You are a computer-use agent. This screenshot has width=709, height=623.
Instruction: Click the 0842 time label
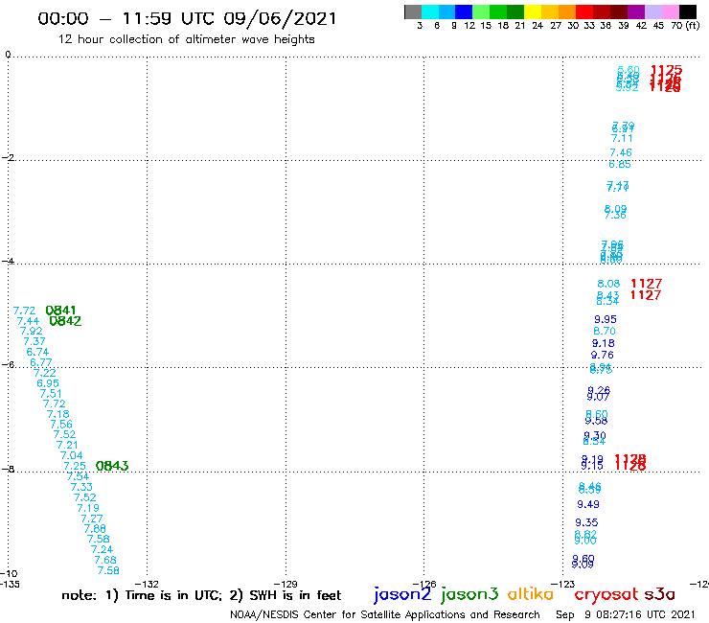pos(65,321)
